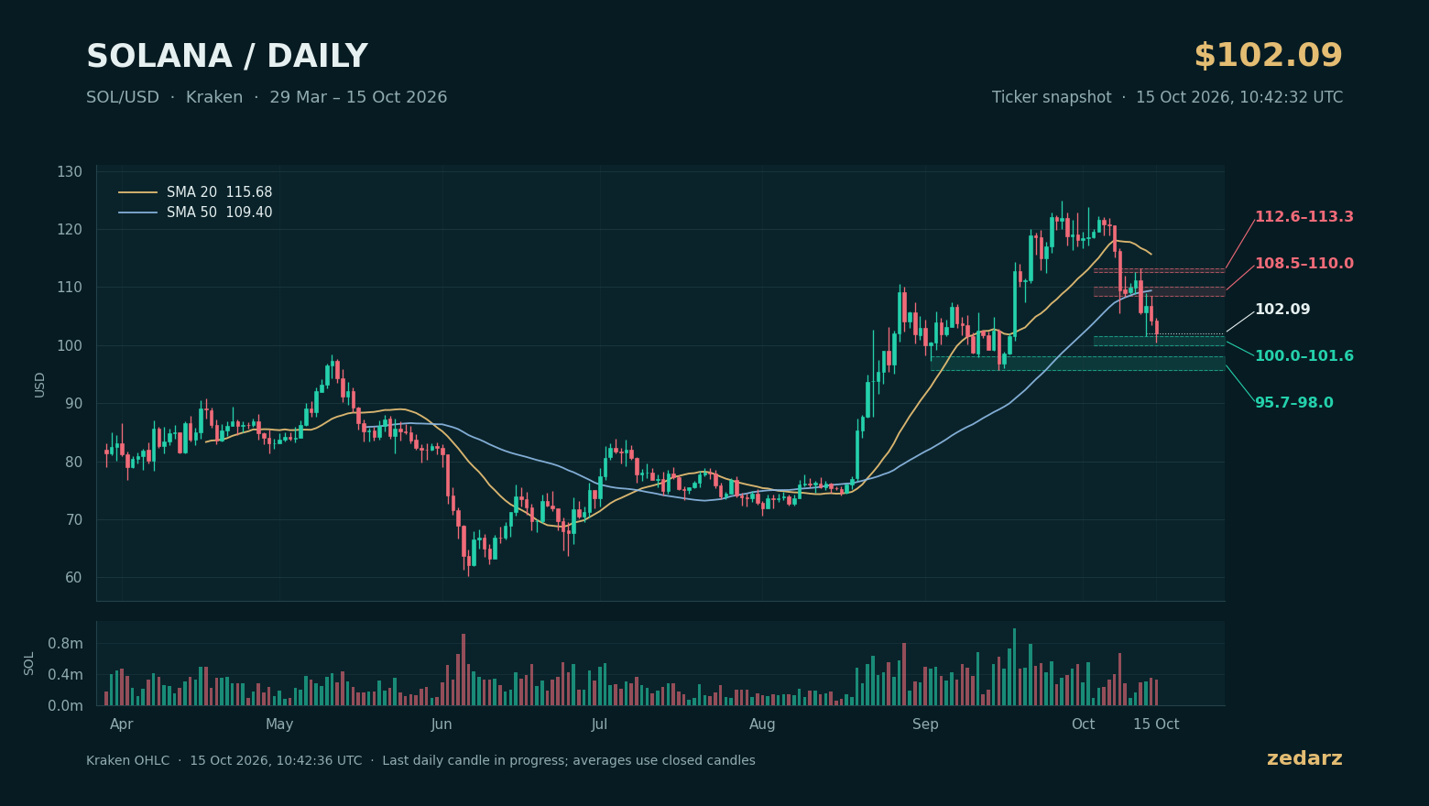Click the Jul date axis label
This screenshot has height=806, width=1429.
599,724
